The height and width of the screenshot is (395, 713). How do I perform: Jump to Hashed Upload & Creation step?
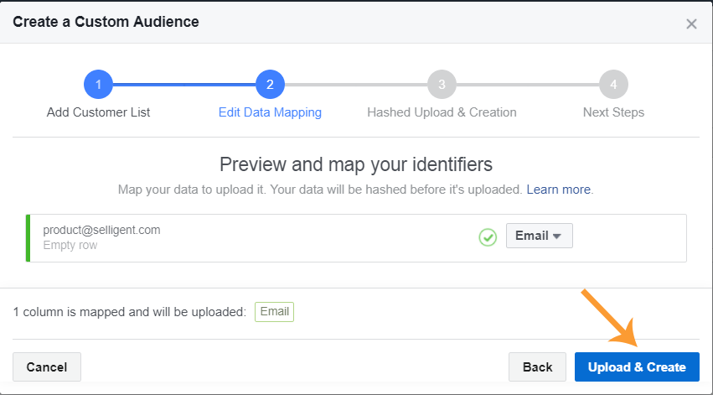442,112
